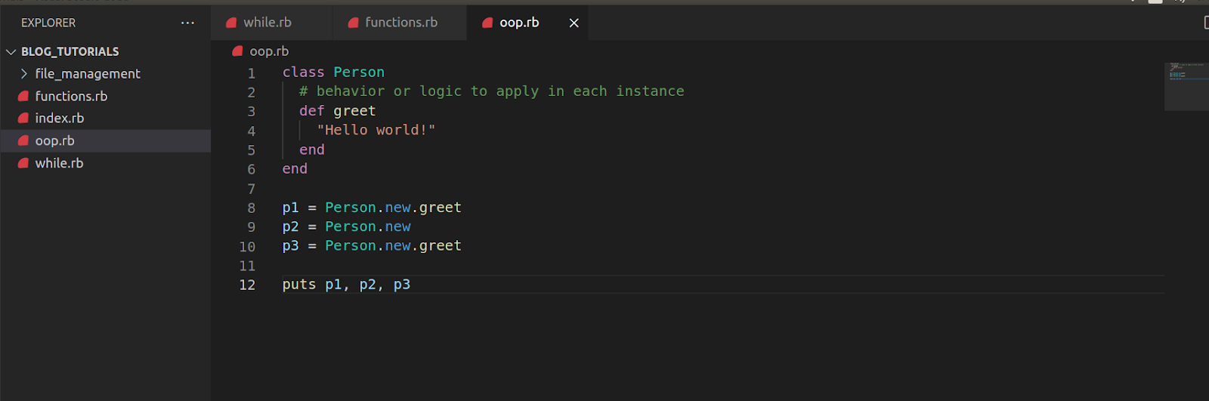
Task: Switch to the functions.rb tab
Action: 401,23
